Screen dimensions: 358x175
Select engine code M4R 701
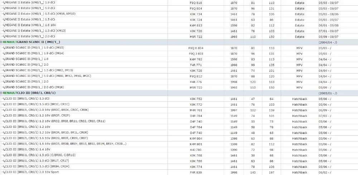[x=196, y=110]
